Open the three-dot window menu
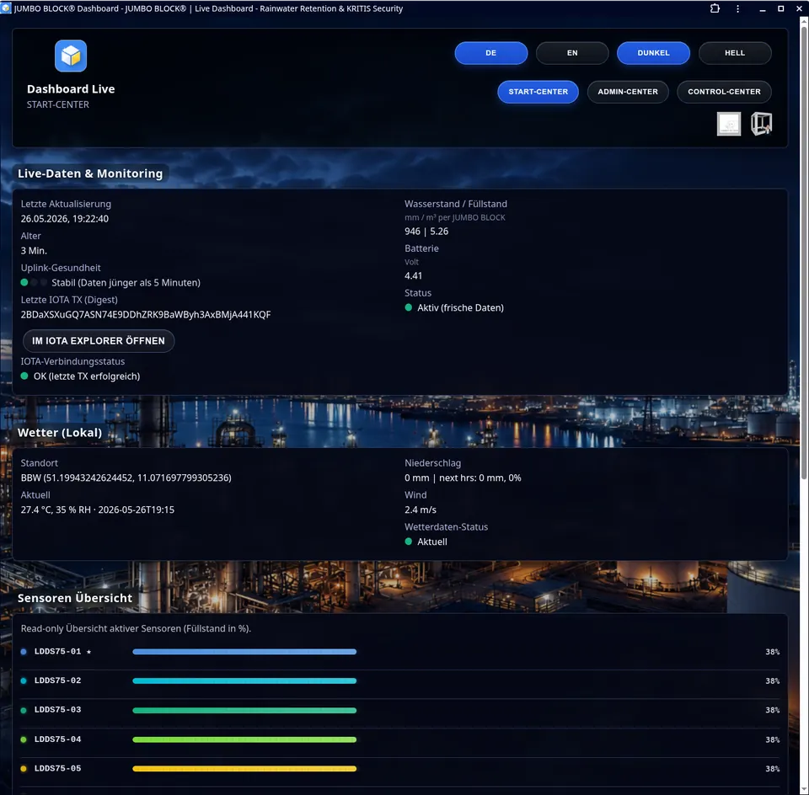This screenshot has height=795, width=809. [738, 8]
